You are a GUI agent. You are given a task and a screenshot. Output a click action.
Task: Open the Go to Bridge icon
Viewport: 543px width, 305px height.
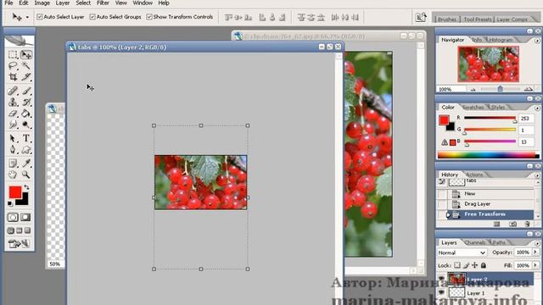coord(421,17)
